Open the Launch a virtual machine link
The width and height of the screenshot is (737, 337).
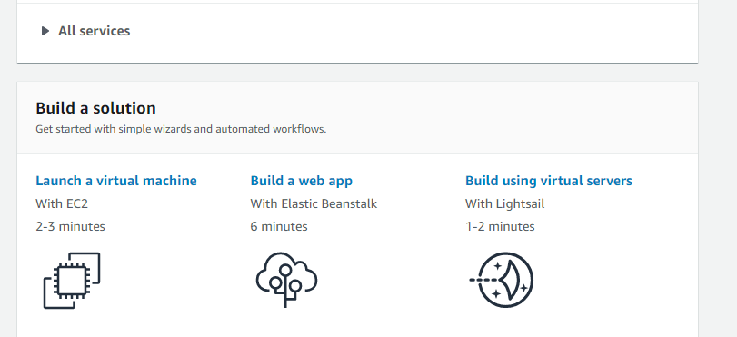point(116,181)
